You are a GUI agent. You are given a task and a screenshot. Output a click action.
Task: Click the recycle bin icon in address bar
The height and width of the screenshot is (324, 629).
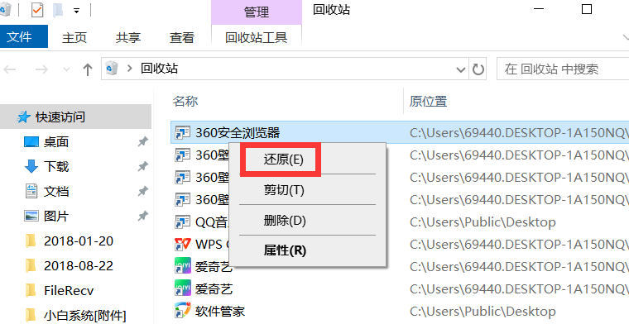click(112, 69)
